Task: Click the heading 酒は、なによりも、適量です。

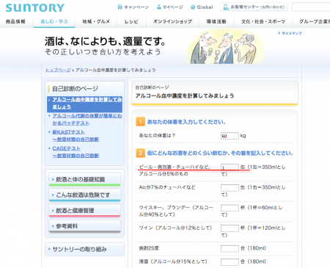Action: 105,41
